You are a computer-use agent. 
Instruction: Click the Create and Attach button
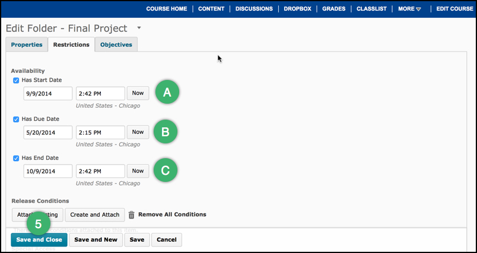click(x=95, y=214)
